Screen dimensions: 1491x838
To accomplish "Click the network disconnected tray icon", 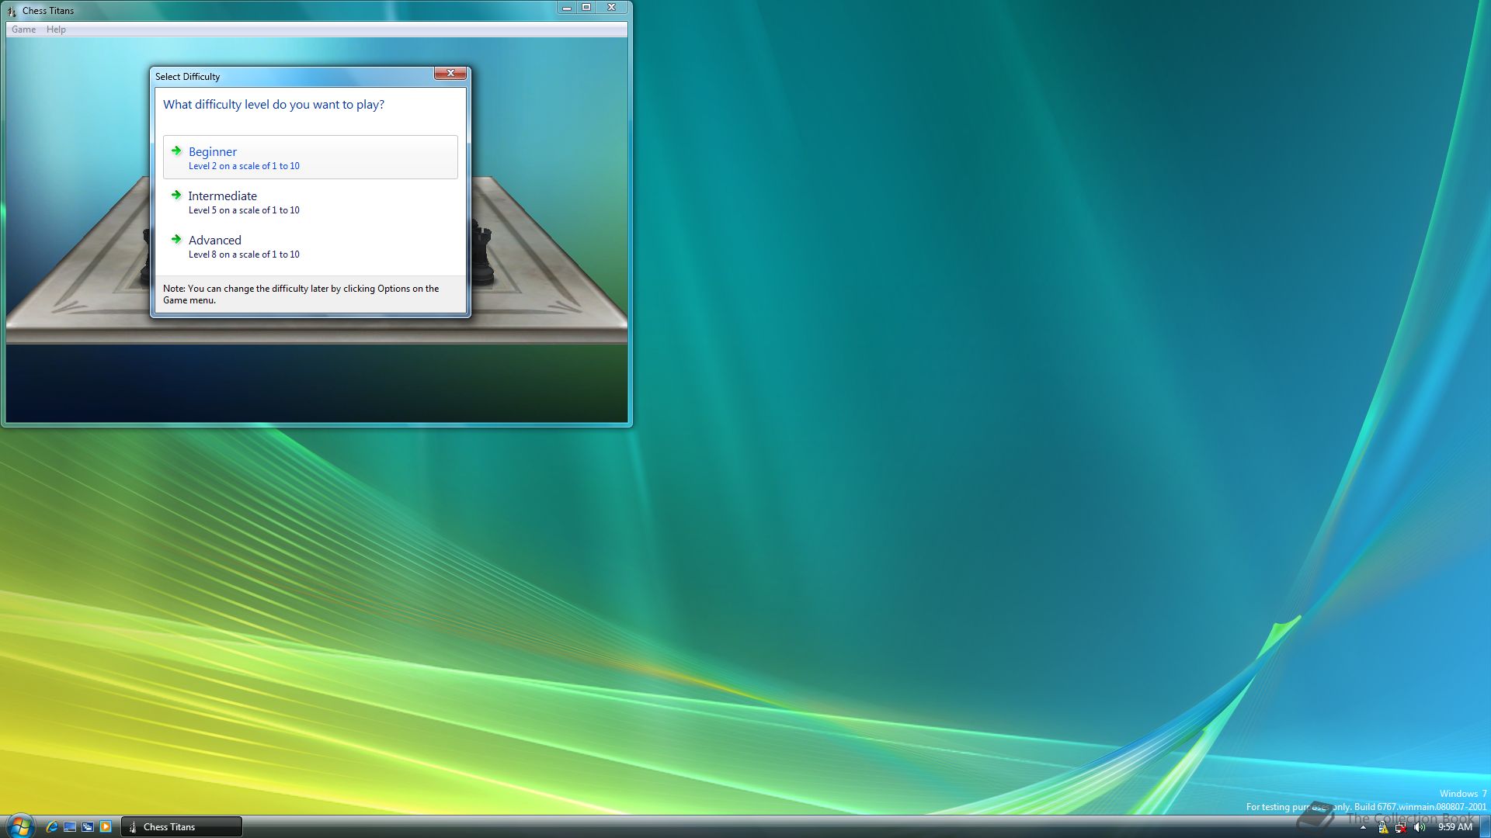I will click(1401, 828).
